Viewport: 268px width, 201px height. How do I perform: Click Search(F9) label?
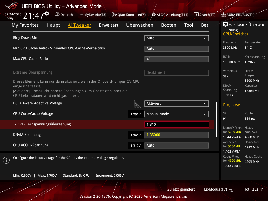207,15
